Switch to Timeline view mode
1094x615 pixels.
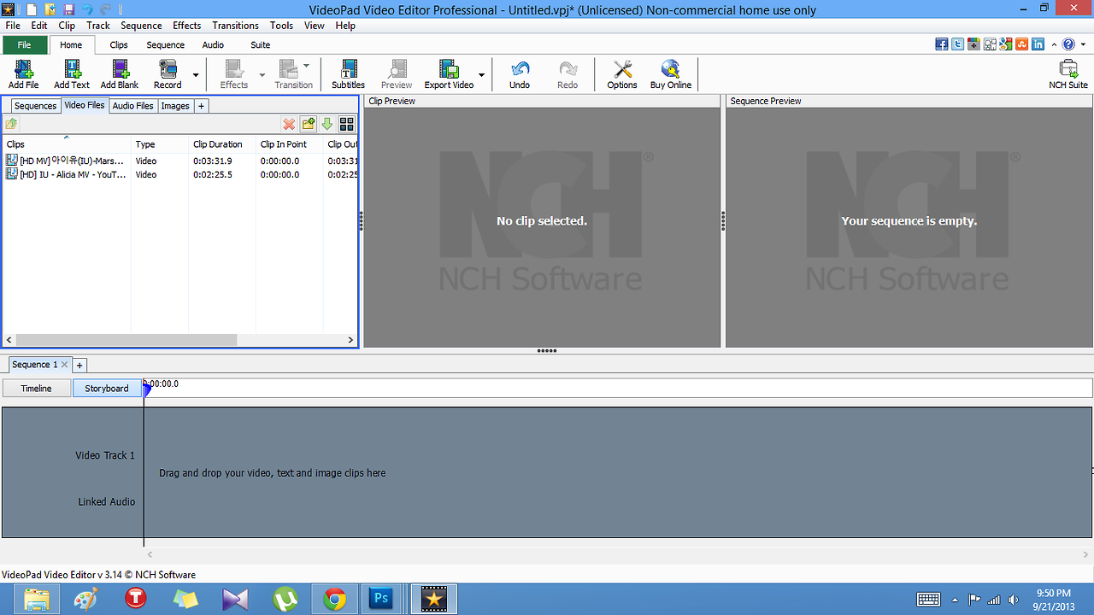coord(36,388)
